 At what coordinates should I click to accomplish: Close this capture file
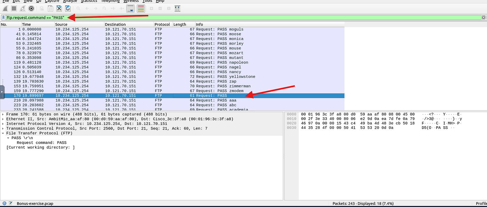59,8
